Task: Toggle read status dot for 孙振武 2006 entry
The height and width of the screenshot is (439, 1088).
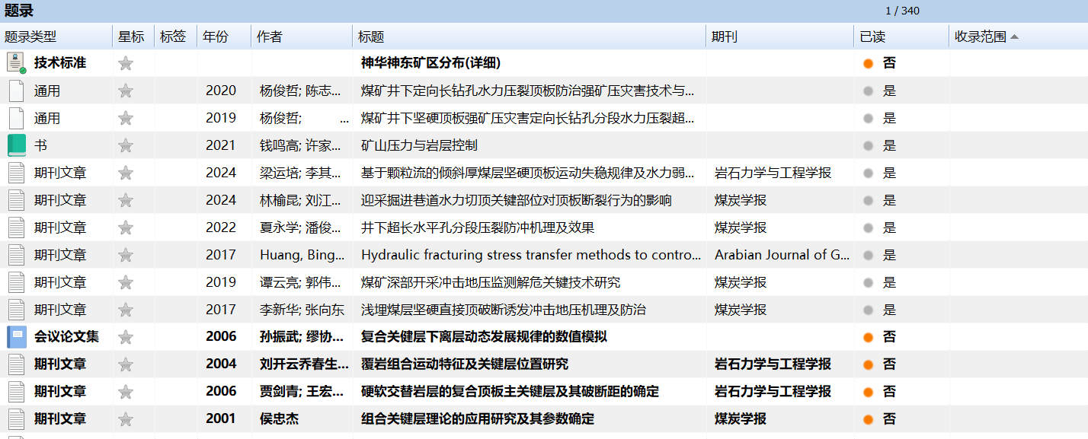Action: pos(868,337)
